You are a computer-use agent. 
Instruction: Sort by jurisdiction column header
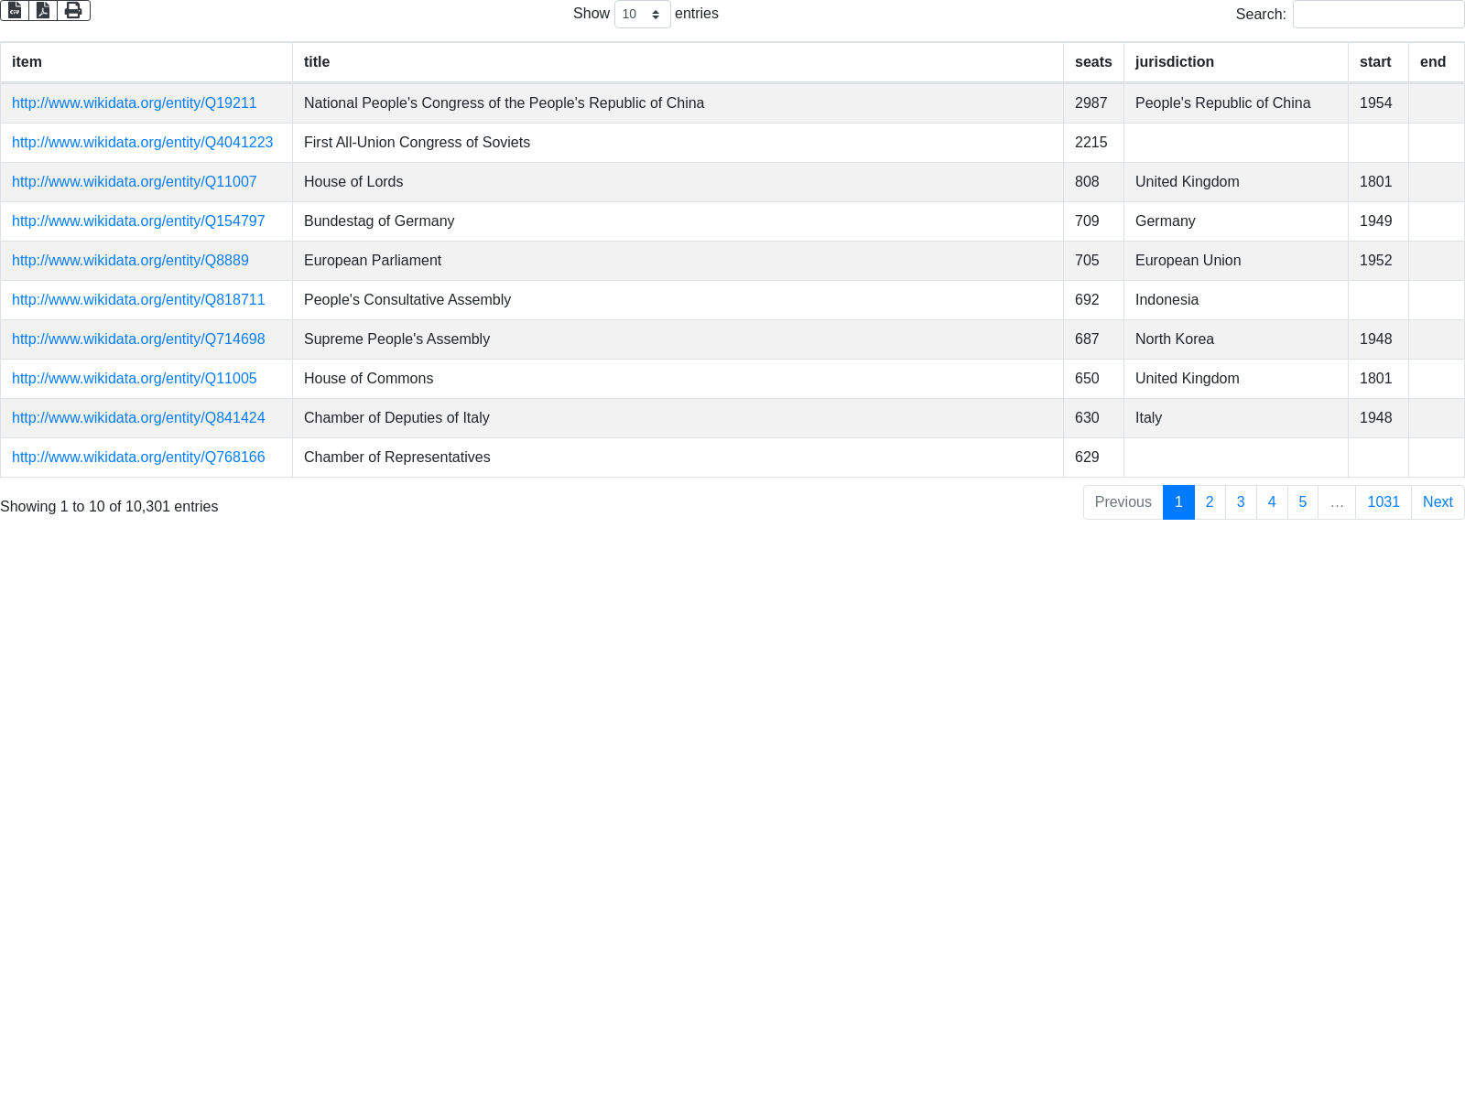point(1175,62)
